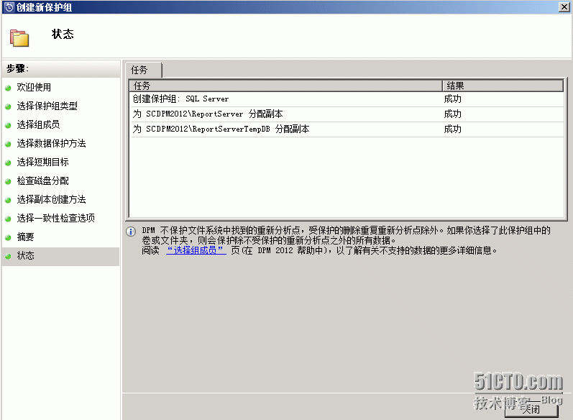Screen dimensions: 573x420
Task: Click green dot beside 状态 step
Action: coord(8,256)
